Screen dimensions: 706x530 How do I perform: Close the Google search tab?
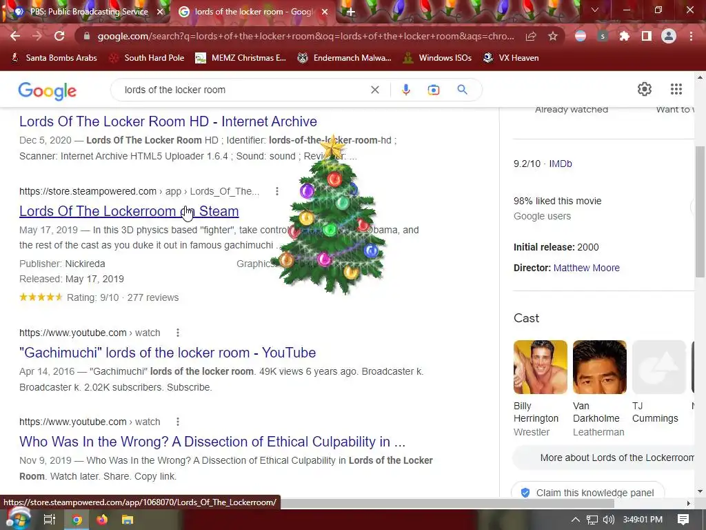click(324, 12)
